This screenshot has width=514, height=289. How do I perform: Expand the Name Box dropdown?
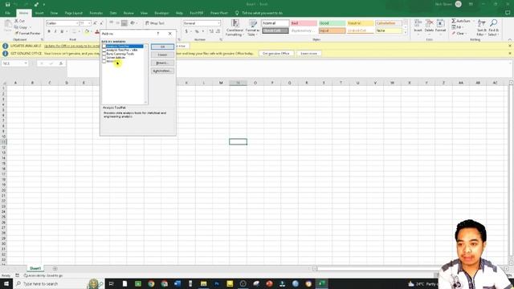26,63
